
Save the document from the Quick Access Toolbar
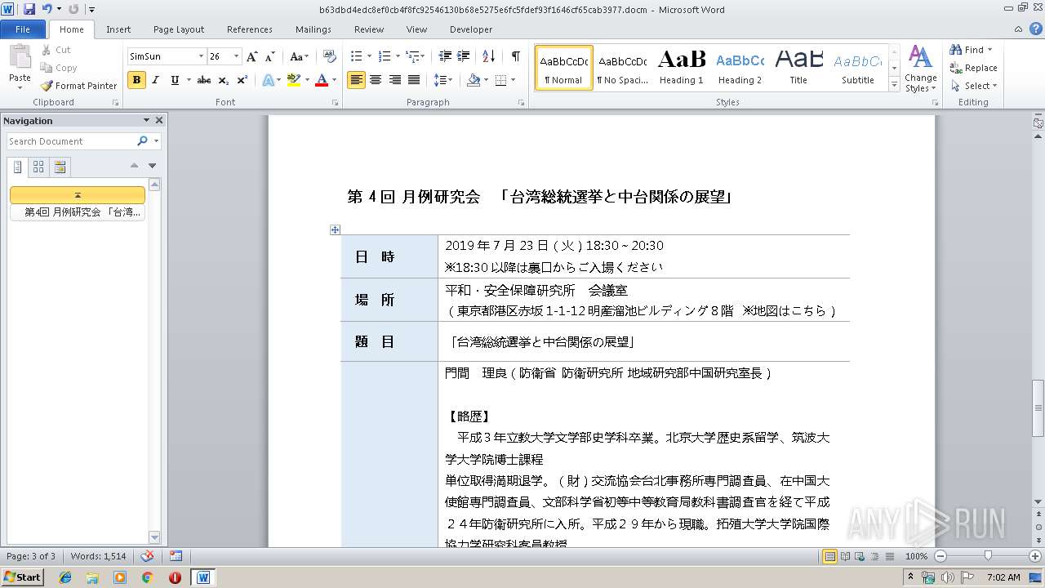tap(29, 9)
